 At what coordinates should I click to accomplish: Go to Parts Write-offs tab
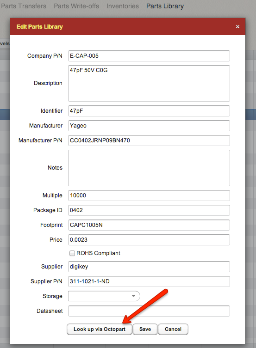(76, 6)
